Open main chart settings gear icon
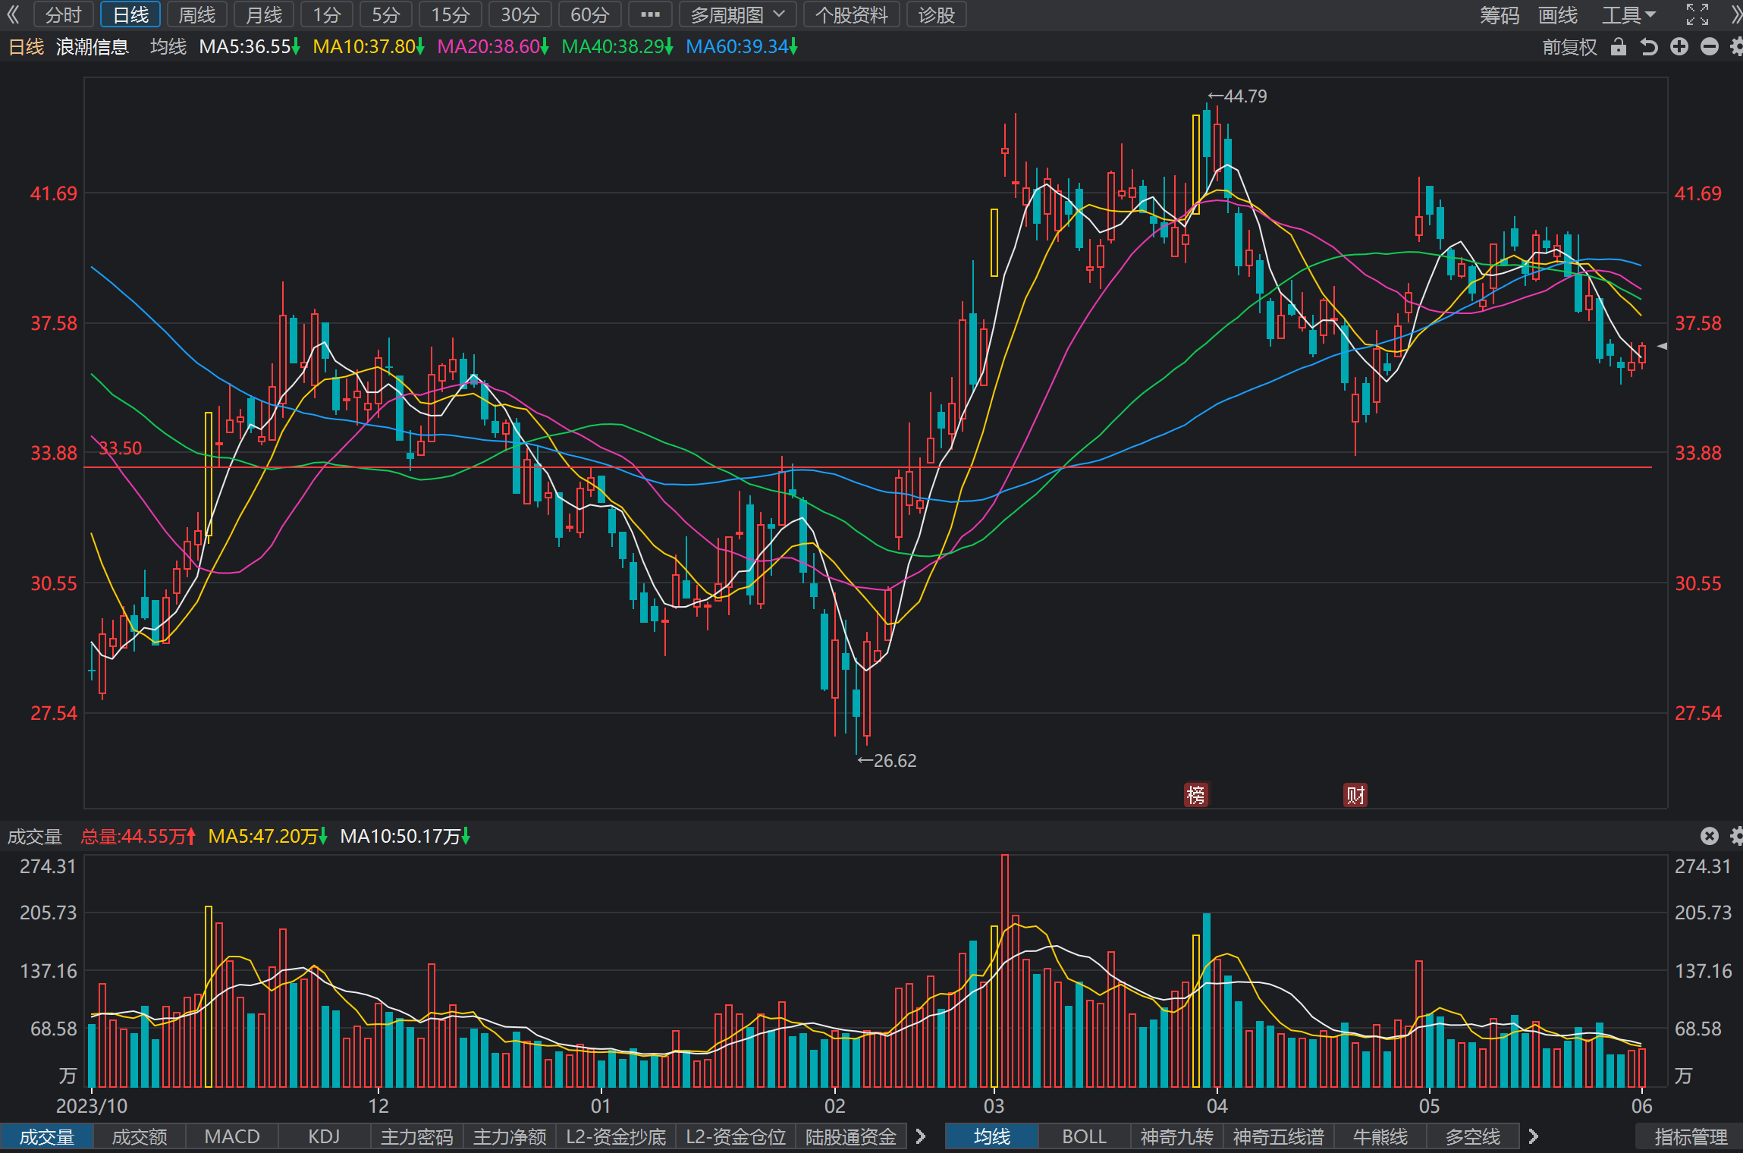Image resolution: width=1743 pixels, height=1153 pixels. pos(1736,47)
